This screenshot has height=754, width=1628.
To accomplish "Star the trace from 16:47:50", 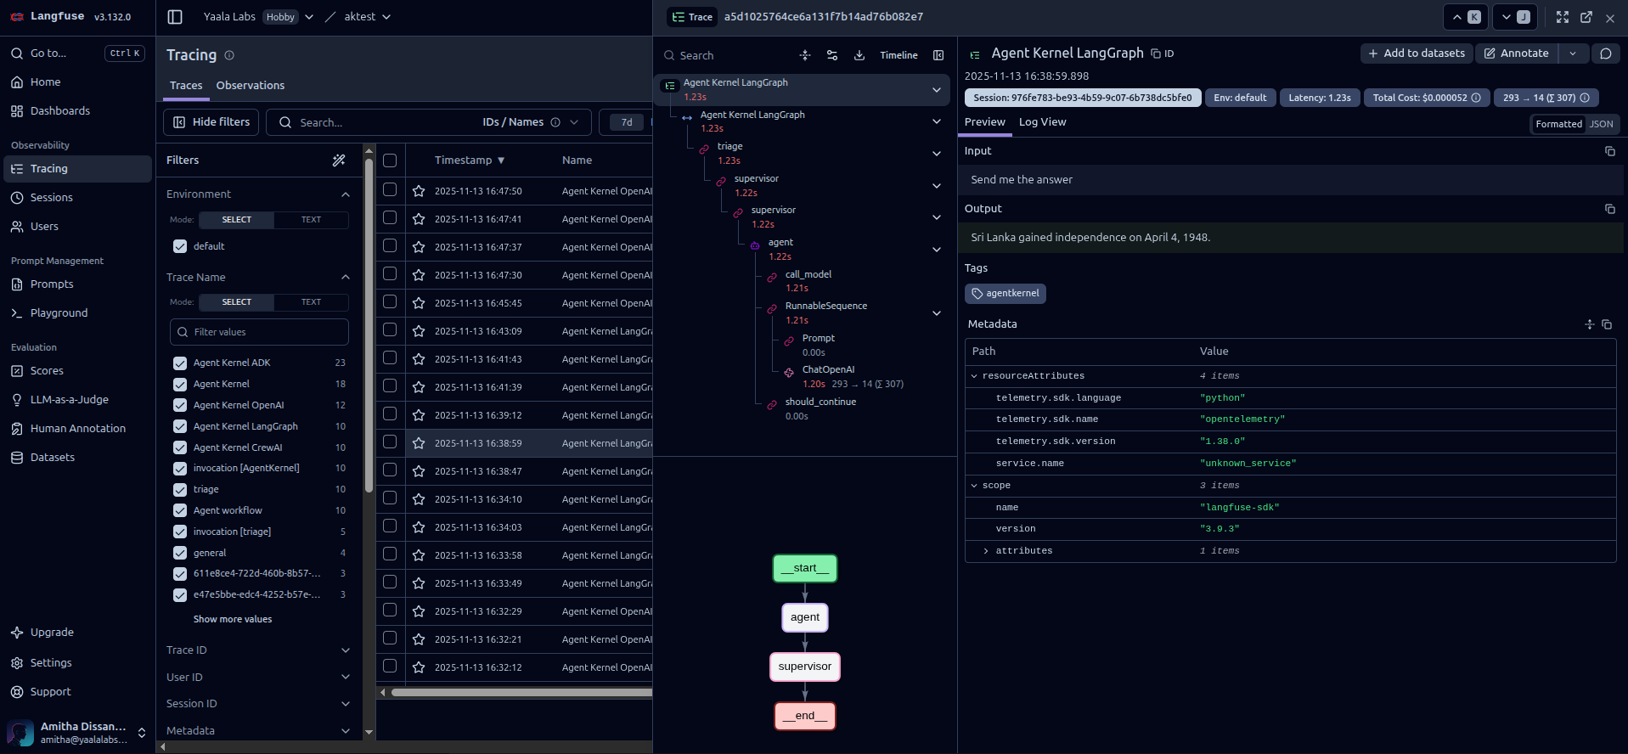I will pyautogui.click(x=419, y=191).
